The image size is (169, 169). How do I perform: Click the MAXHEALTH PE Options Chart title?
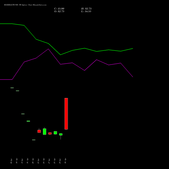25,5
